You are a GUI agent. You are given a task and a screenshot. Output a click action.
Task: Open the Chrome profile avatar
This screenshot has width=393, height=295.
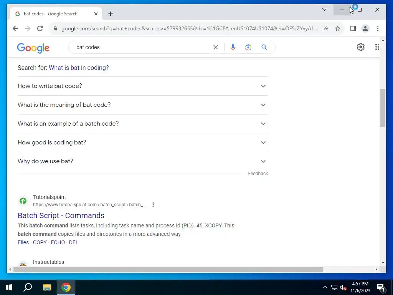tap(365, 28)
